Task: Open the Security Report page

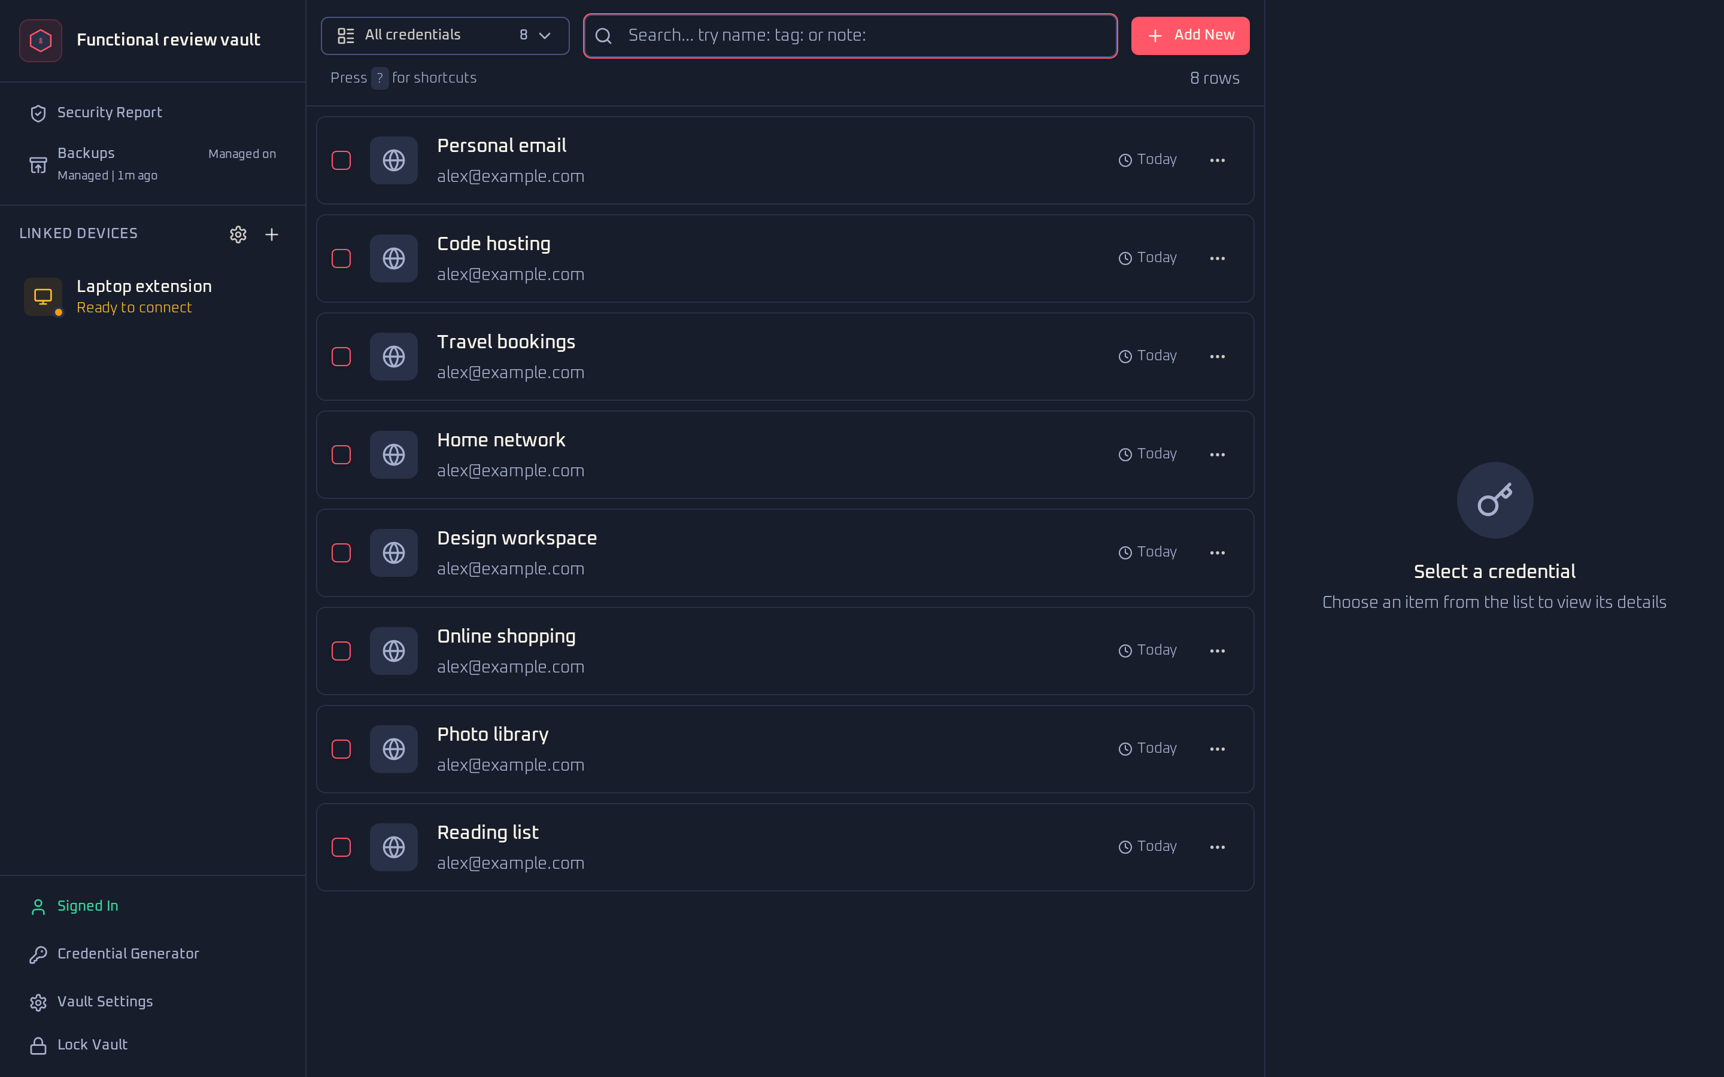Action: pyautogui.click(x=153, y=113)
